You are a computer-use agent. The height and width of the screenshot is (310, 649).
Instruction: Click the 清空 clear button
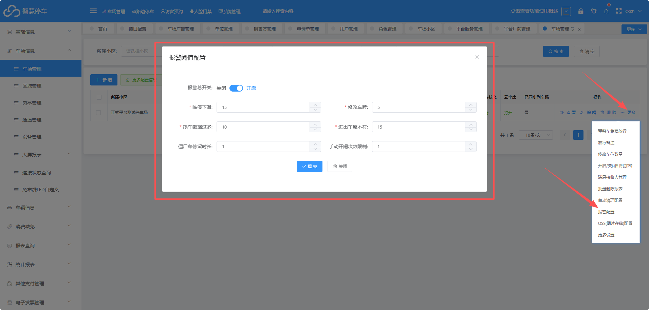click(x=587, y=51)
